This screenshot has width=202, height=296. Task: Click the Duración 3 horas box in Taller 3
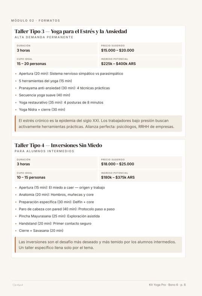click(x=56, y=49)
